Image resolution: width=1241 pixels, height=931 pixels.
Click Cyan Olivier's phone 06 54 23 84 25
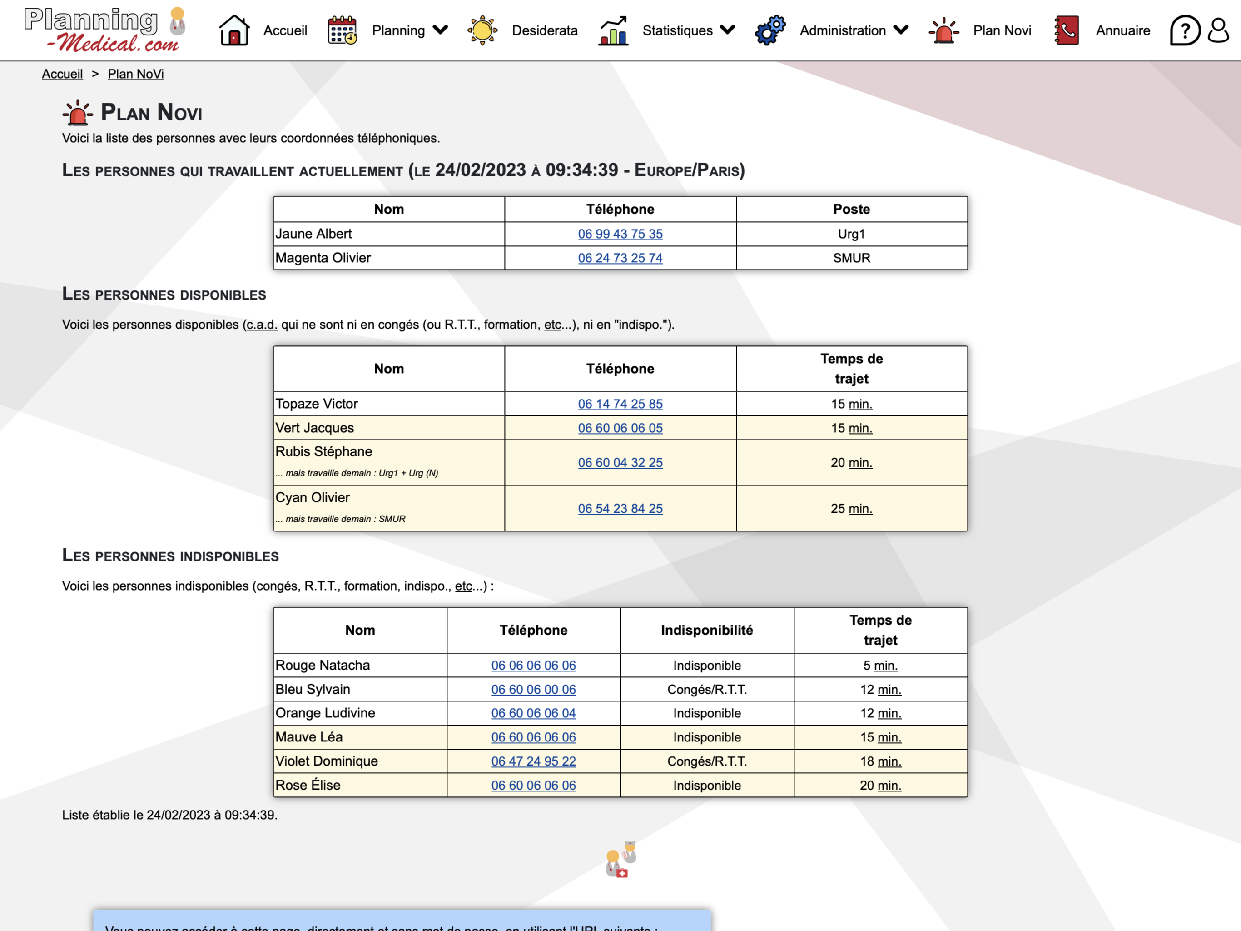pyautogui.click(x=620, y=509)
